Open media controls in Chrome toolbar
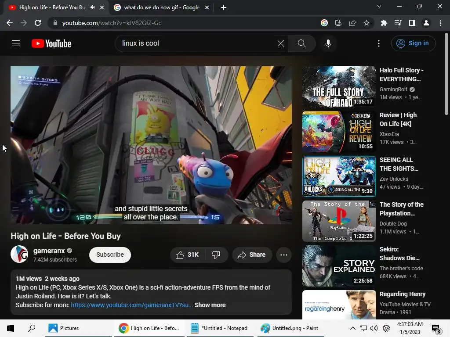 (398, 23)
